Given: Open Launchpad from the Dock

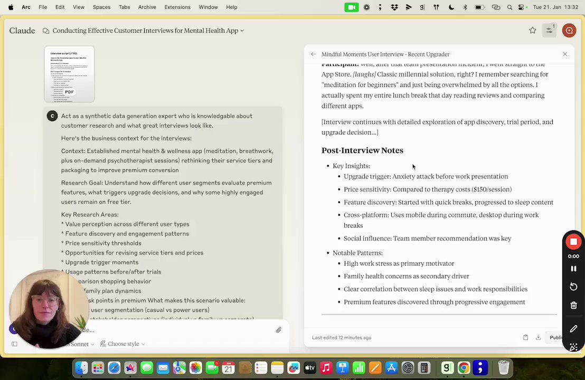Looking at the screenshot, I should click(98, 368).
